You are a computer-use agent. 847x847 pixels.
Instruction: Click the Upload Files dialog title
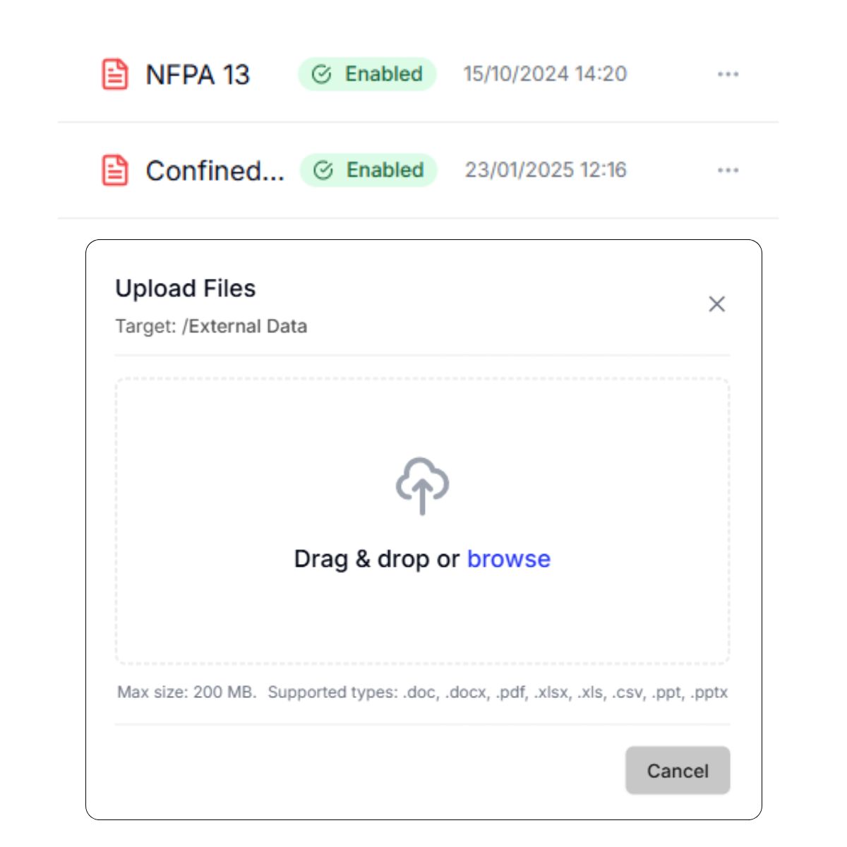click(186, 289)
